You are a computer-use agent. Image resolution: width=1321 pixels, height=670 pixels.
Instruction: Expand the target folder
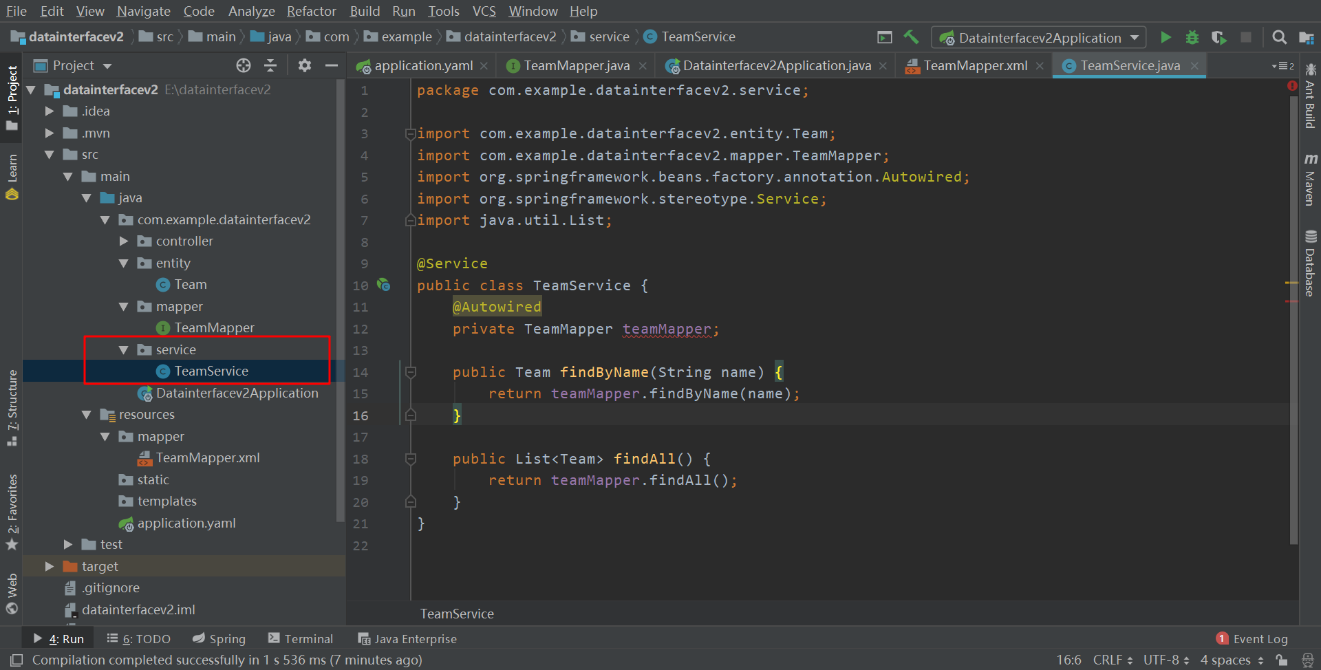click(x=50, y=567)
